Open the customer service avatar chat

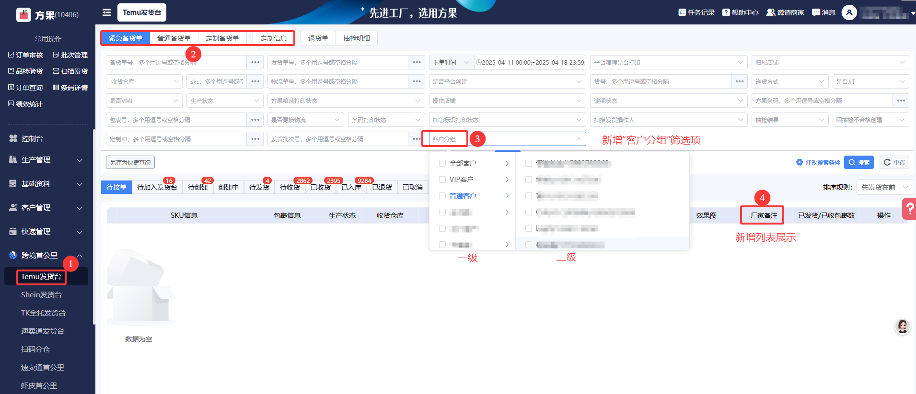903,326
